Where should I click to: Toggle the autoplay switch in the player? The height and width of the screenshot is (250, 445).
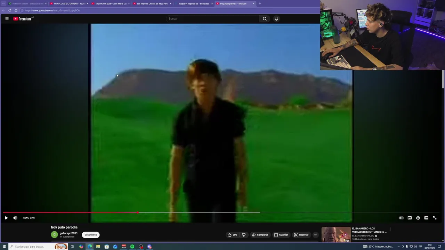coord(401,218)
